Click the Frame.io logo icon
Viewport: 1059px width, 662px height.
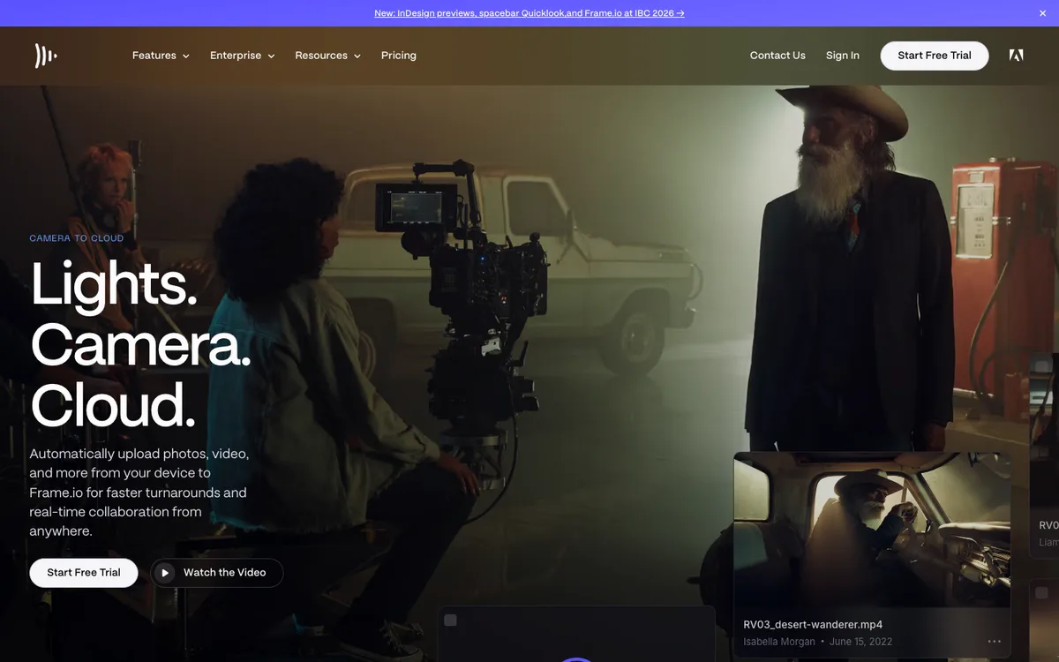click(46, 56)
